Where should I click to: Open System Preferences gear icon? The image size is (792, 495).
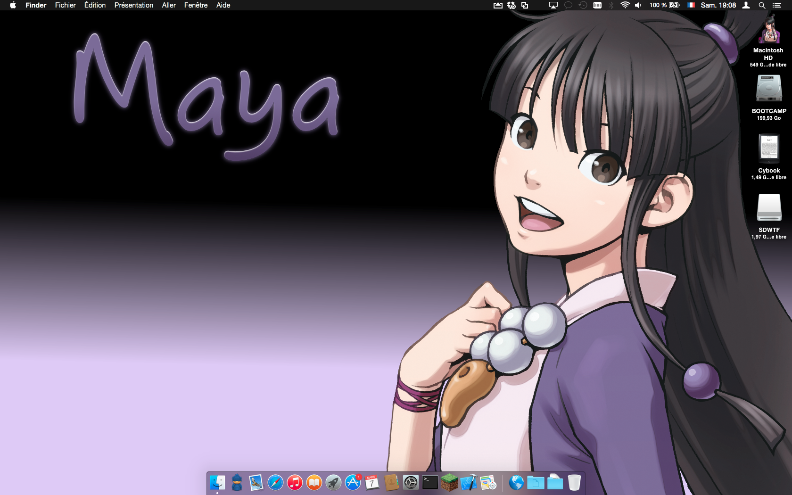(411, 482)
